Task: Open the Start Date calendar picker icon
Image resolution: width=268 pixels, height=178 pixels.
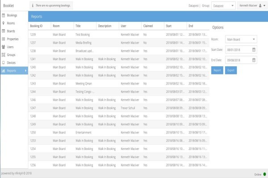Action: coord(254,50)
